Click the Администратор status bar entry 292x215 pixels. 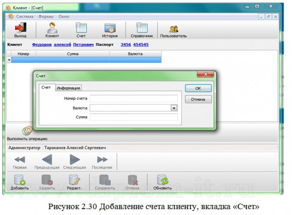tap(24, 148)
